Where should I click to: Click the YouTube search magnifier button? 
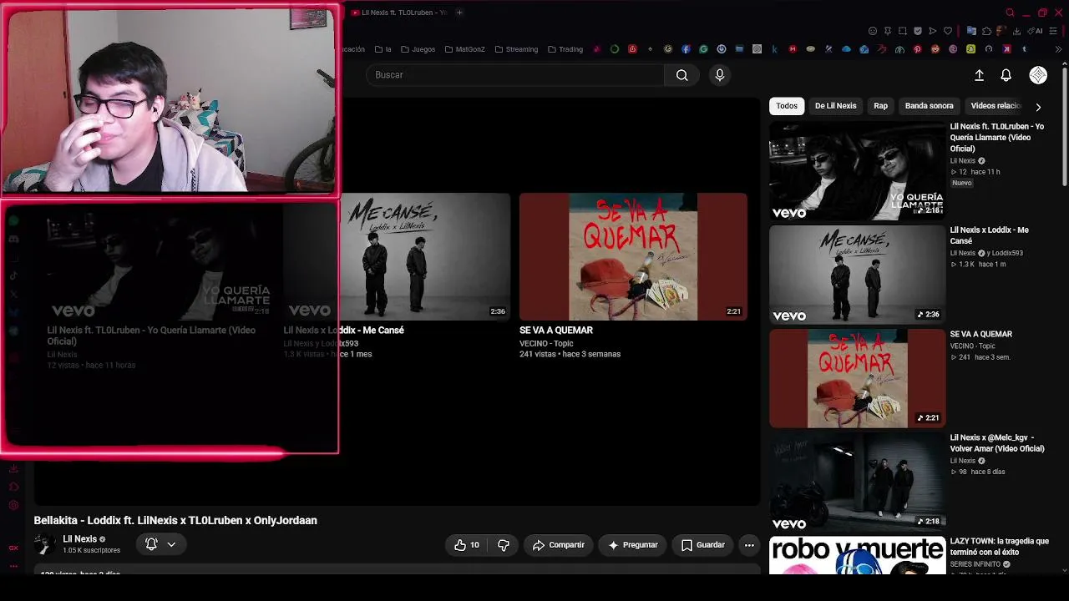682,75
